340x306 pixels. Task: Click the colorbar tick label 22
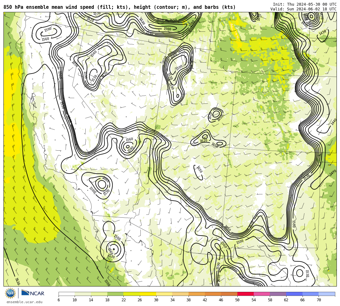pyautogui.click(x=124, y=300)
